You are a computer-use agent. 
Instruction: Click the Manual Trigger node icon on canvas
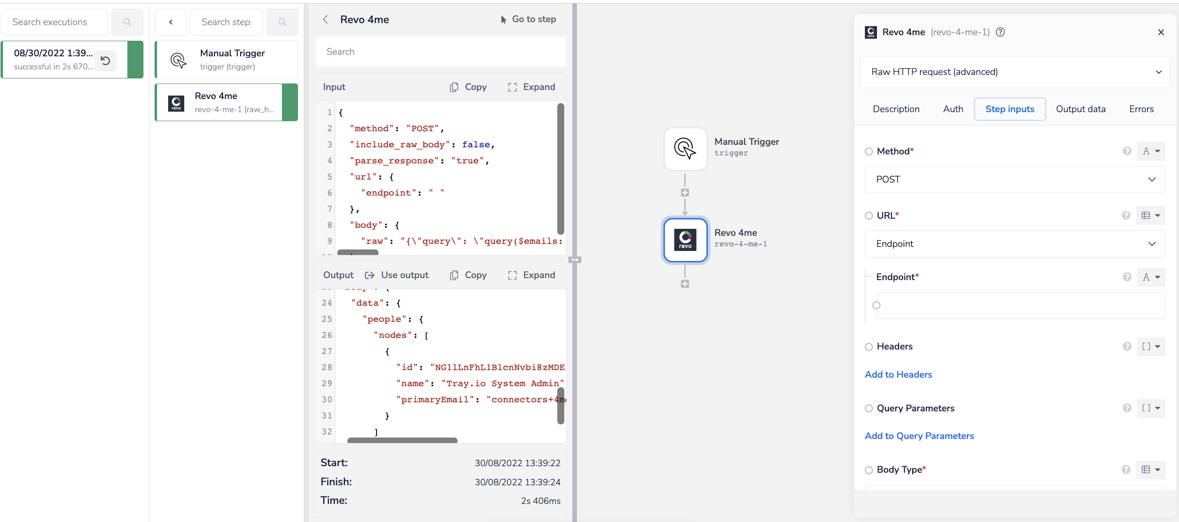(x=685, y=149)
